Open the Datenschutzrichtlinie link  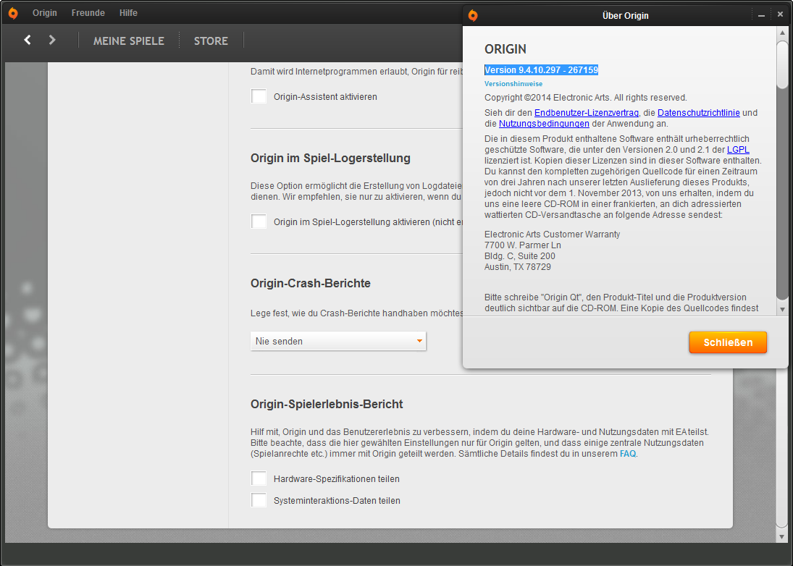(698, 113)
